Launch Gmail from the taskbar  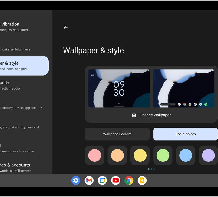coord(89,181)
